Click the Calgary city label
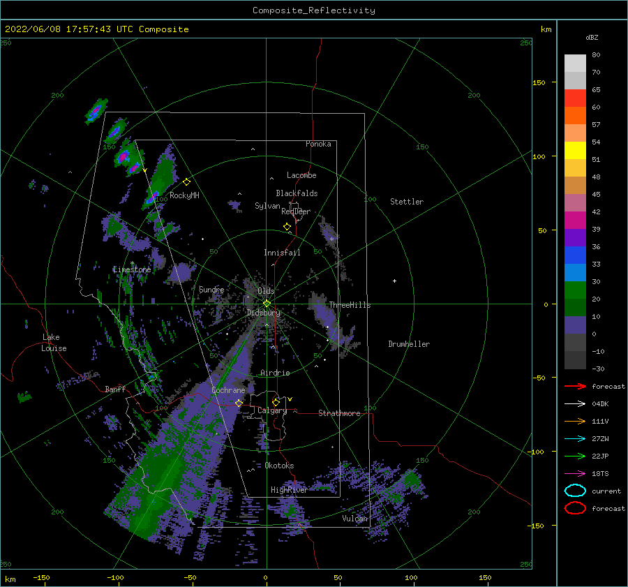The image size is (628, 587). 272,410
